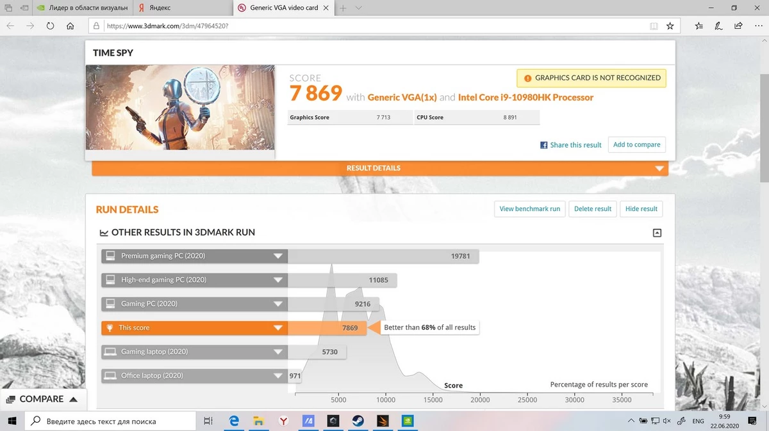The width and height of the screenshot is (769, 431).
Task: Click the Delete result button
Action: click(x=593, y=209)
